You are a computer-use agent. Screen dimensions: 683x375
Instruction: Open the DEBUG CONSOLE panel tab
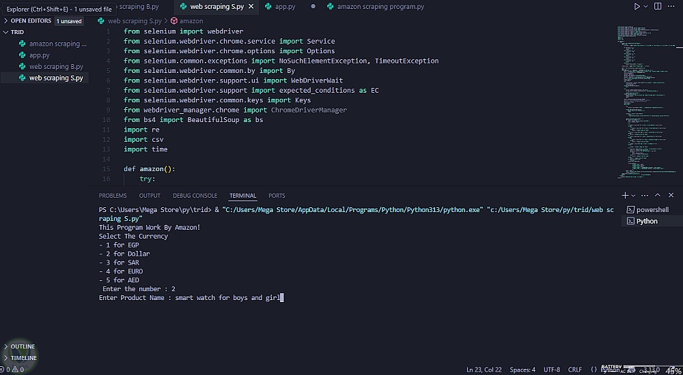(x=195, y=196)
